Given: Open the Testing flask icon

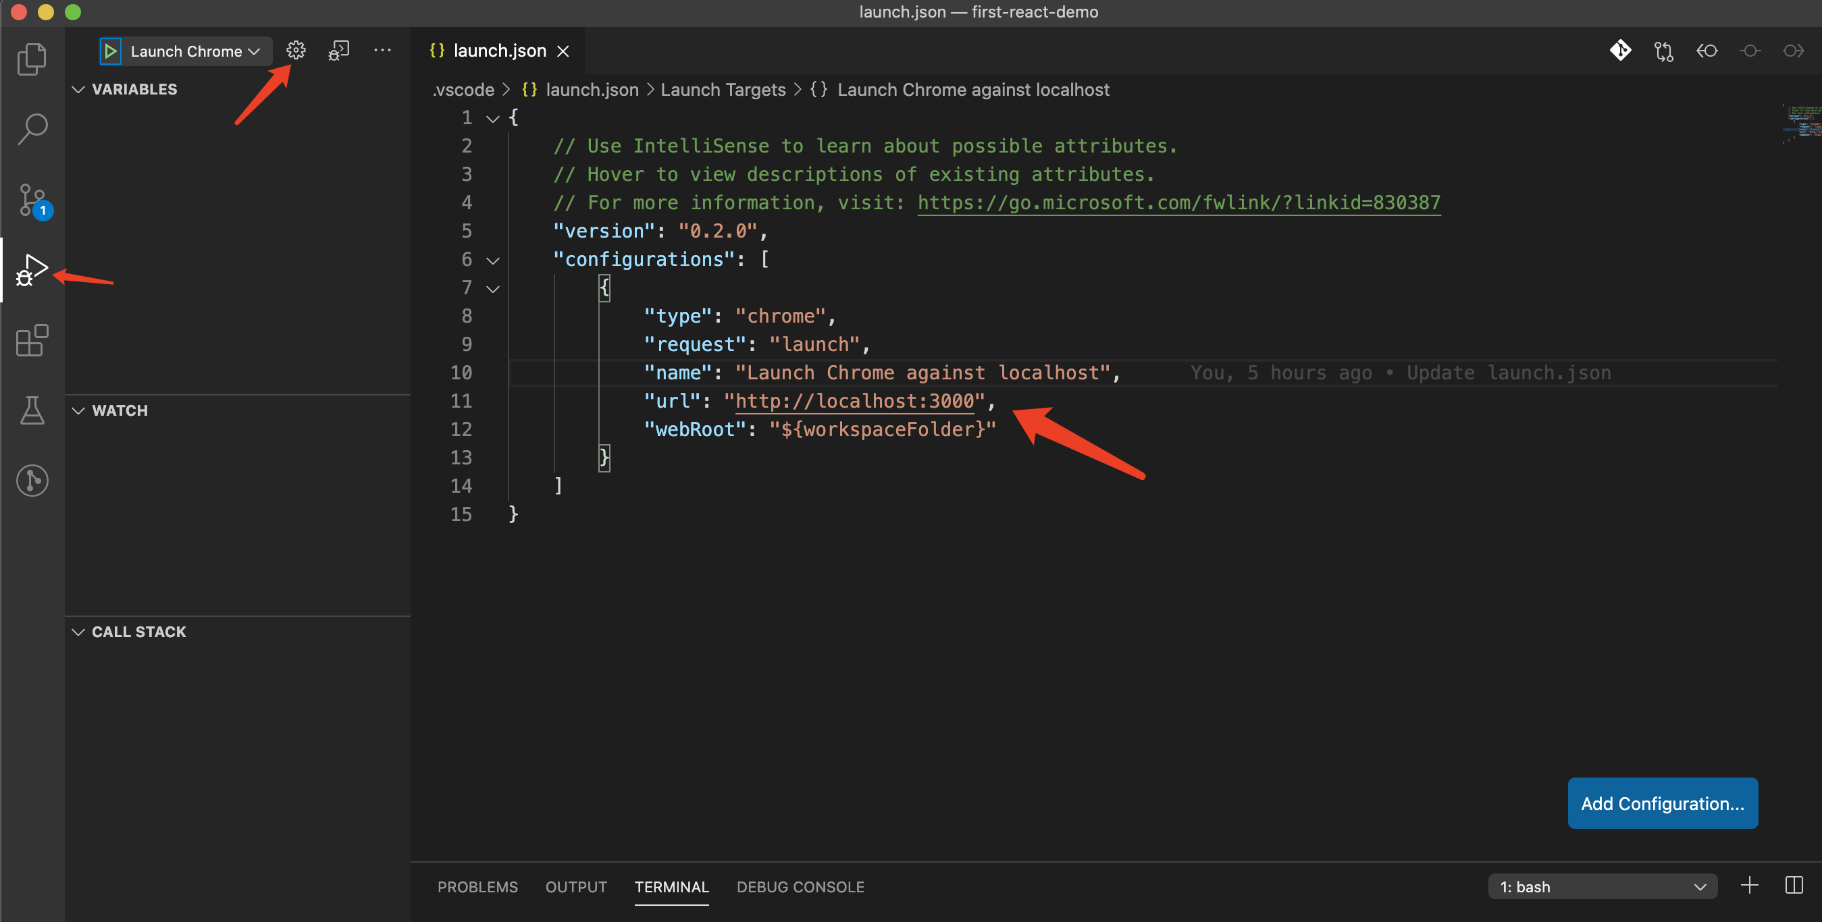Looking at the screenshot, I should point(32,410).
